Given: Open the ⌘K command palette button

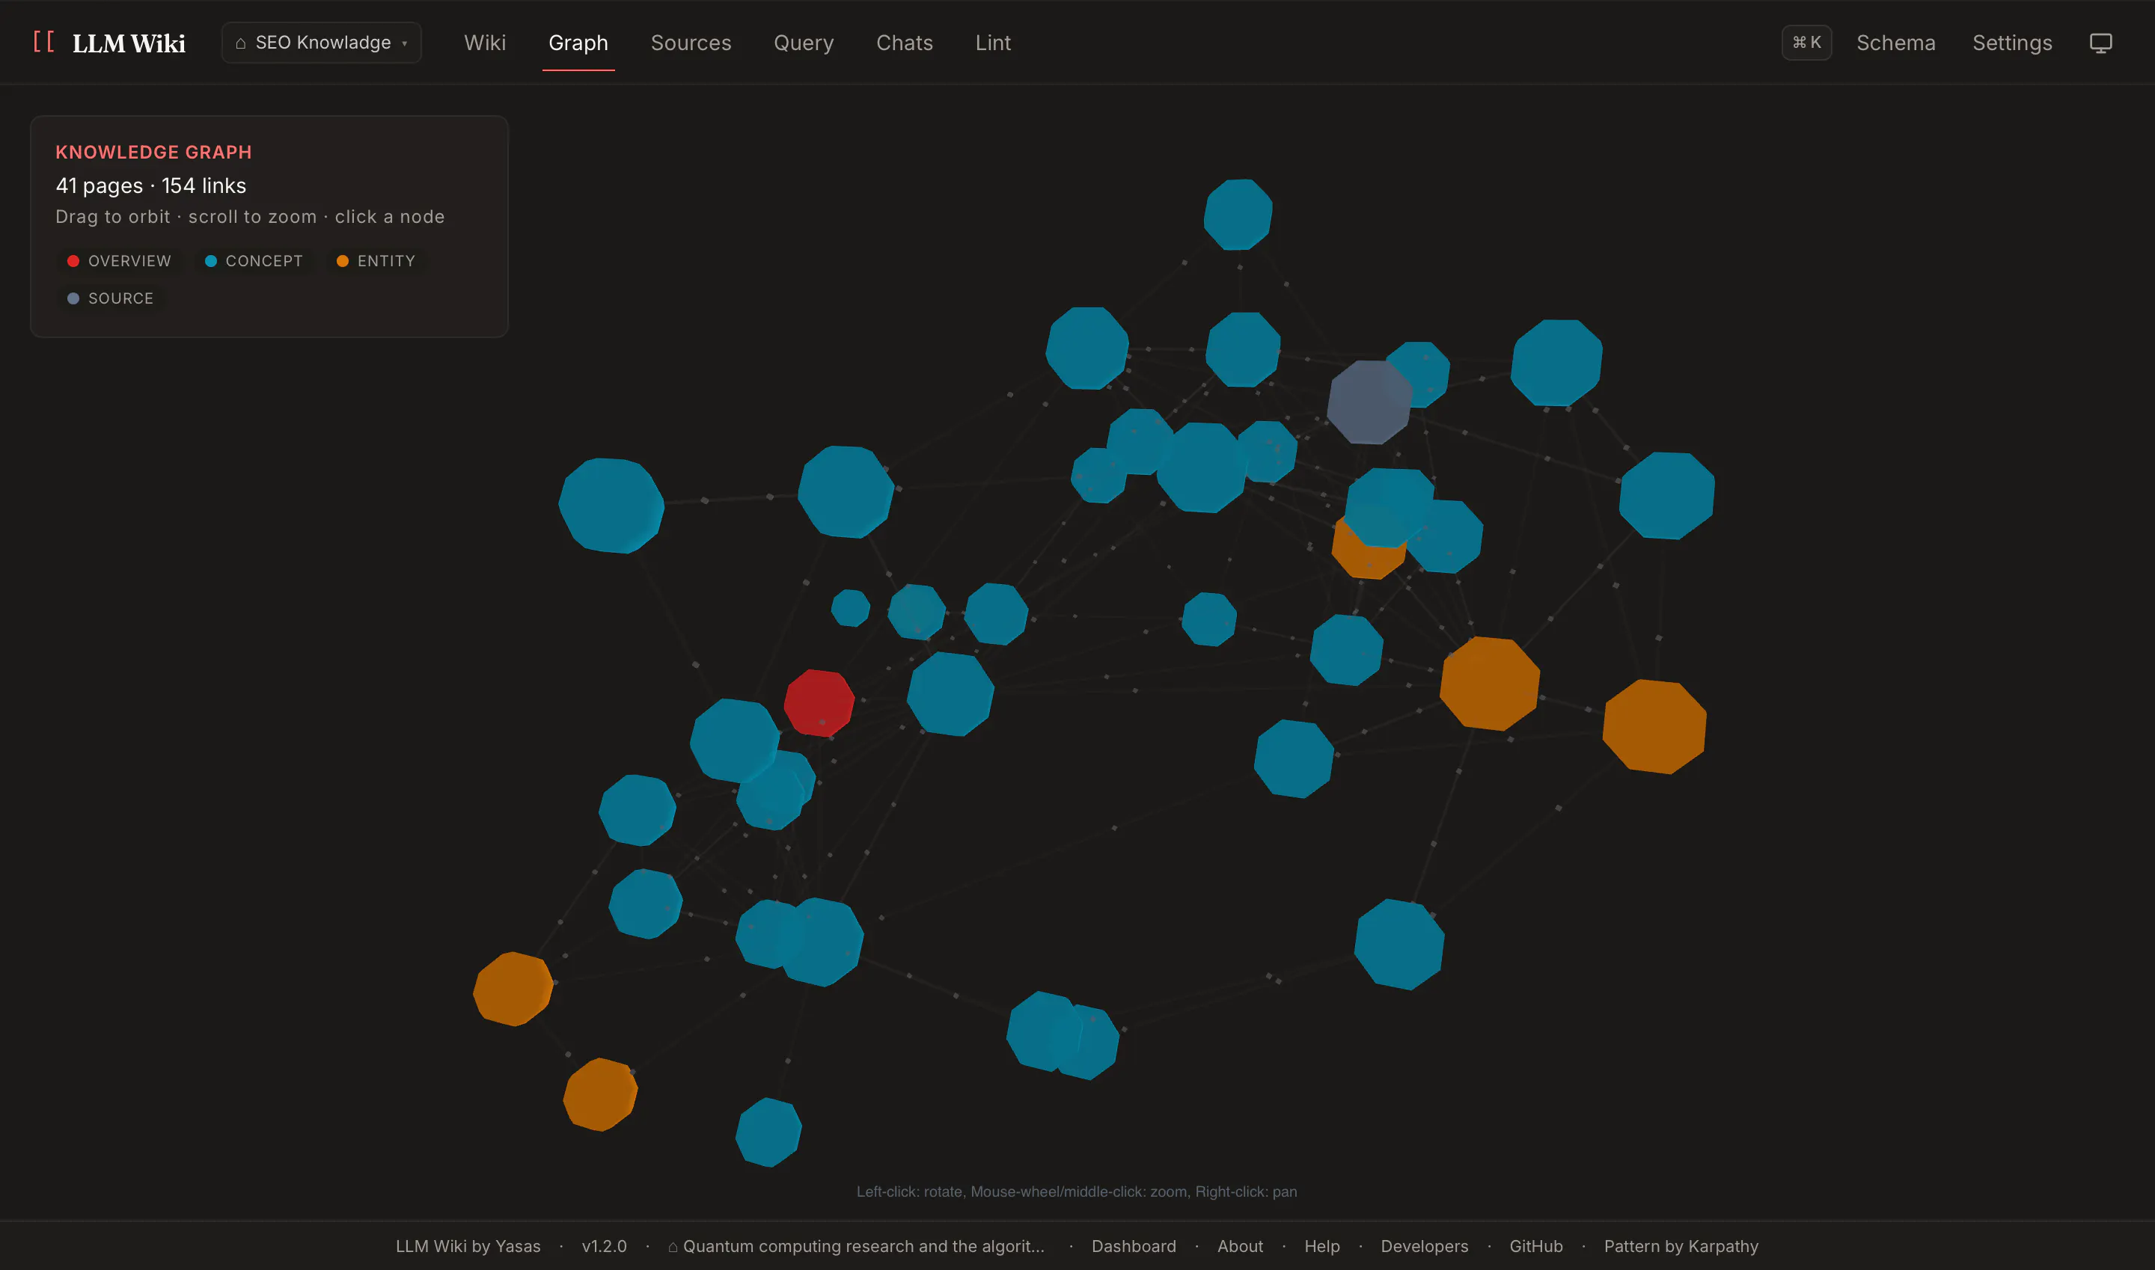Looking at the screenshot, I should 1806,43.
